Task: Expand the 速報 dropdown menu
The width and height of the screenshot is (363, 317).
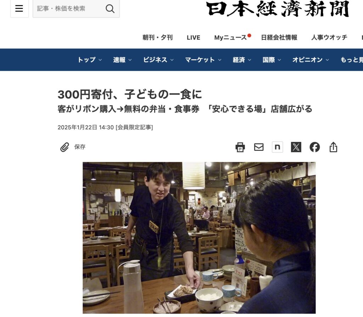Action: 122,60
